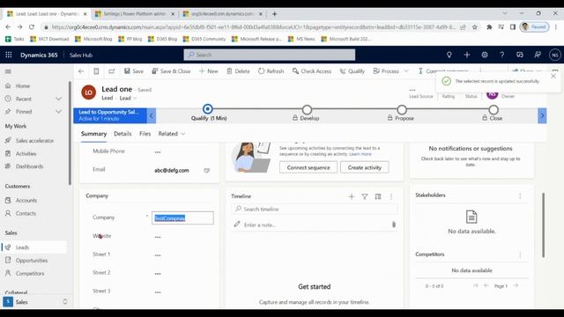
Task: Open the settings gear in header
Action: [x=485, y=55]
